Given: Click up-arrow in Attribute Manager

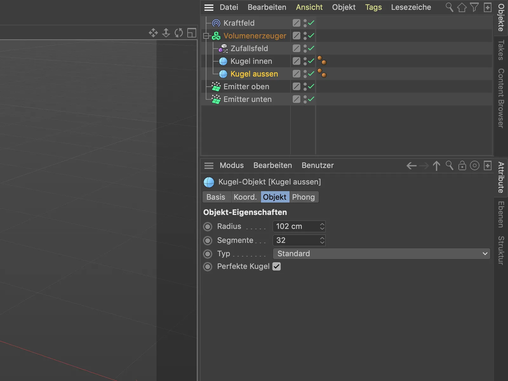Looking at the screenshot, I should click(437, 165).
